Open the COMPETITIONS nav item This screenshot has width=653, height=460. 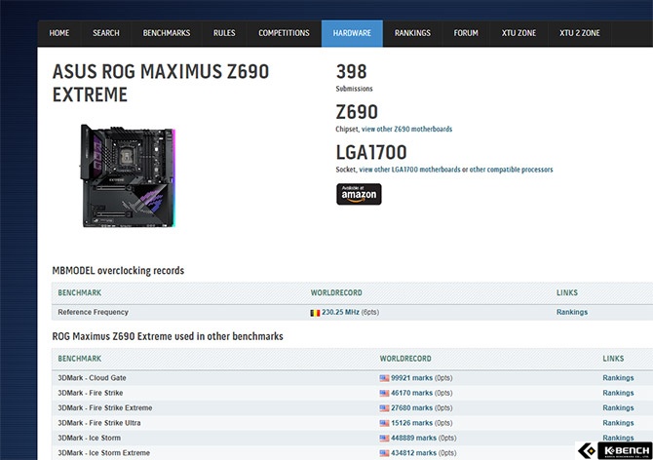click(x=284, y=33)
